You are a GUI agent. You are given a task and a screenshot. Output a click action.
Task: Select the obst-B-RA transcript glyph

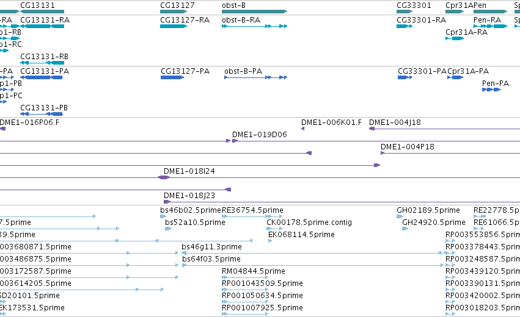(254, 26)
